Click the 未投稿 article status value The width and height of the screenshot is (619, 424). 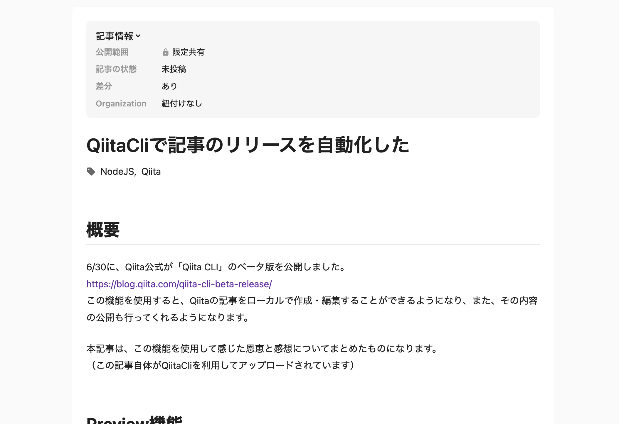[x=174, y=69]
